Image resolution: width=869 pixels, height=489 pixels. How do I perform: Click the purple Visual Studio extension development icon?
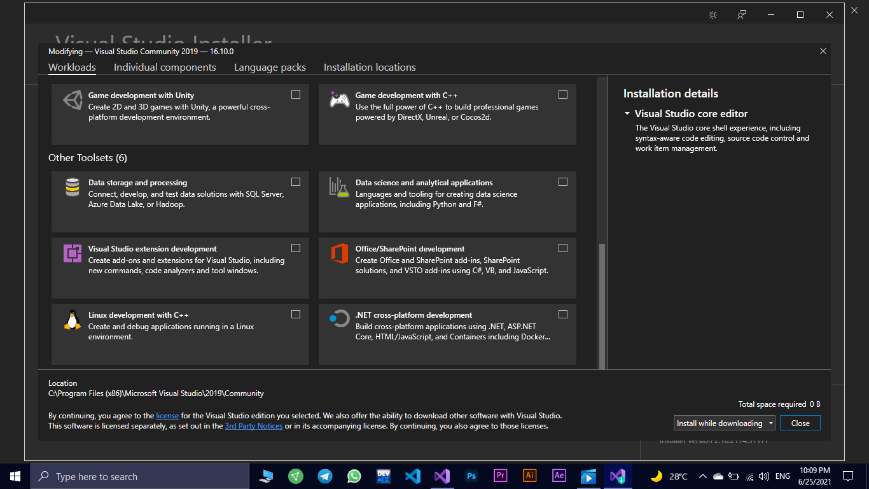(x=73, y=253)
